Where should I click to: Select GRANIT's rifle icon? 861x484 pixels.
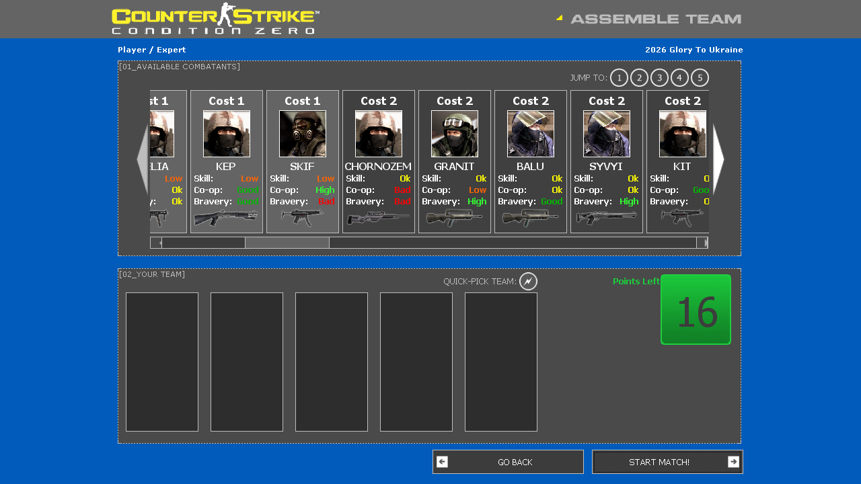(x=454, y=218)
